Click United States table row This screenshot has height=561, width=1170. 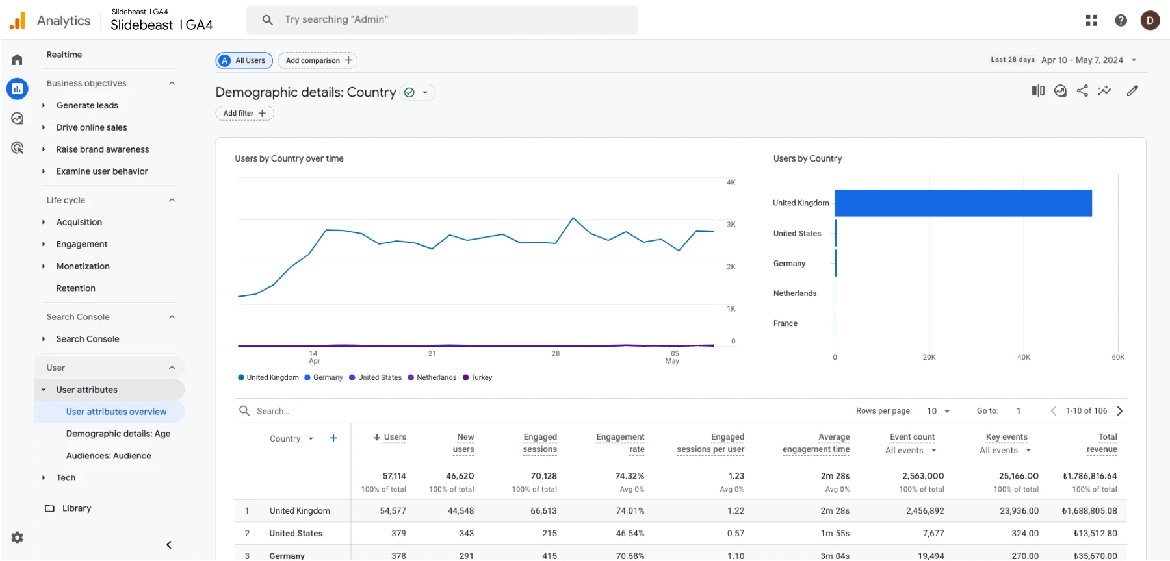click(681, 533)
